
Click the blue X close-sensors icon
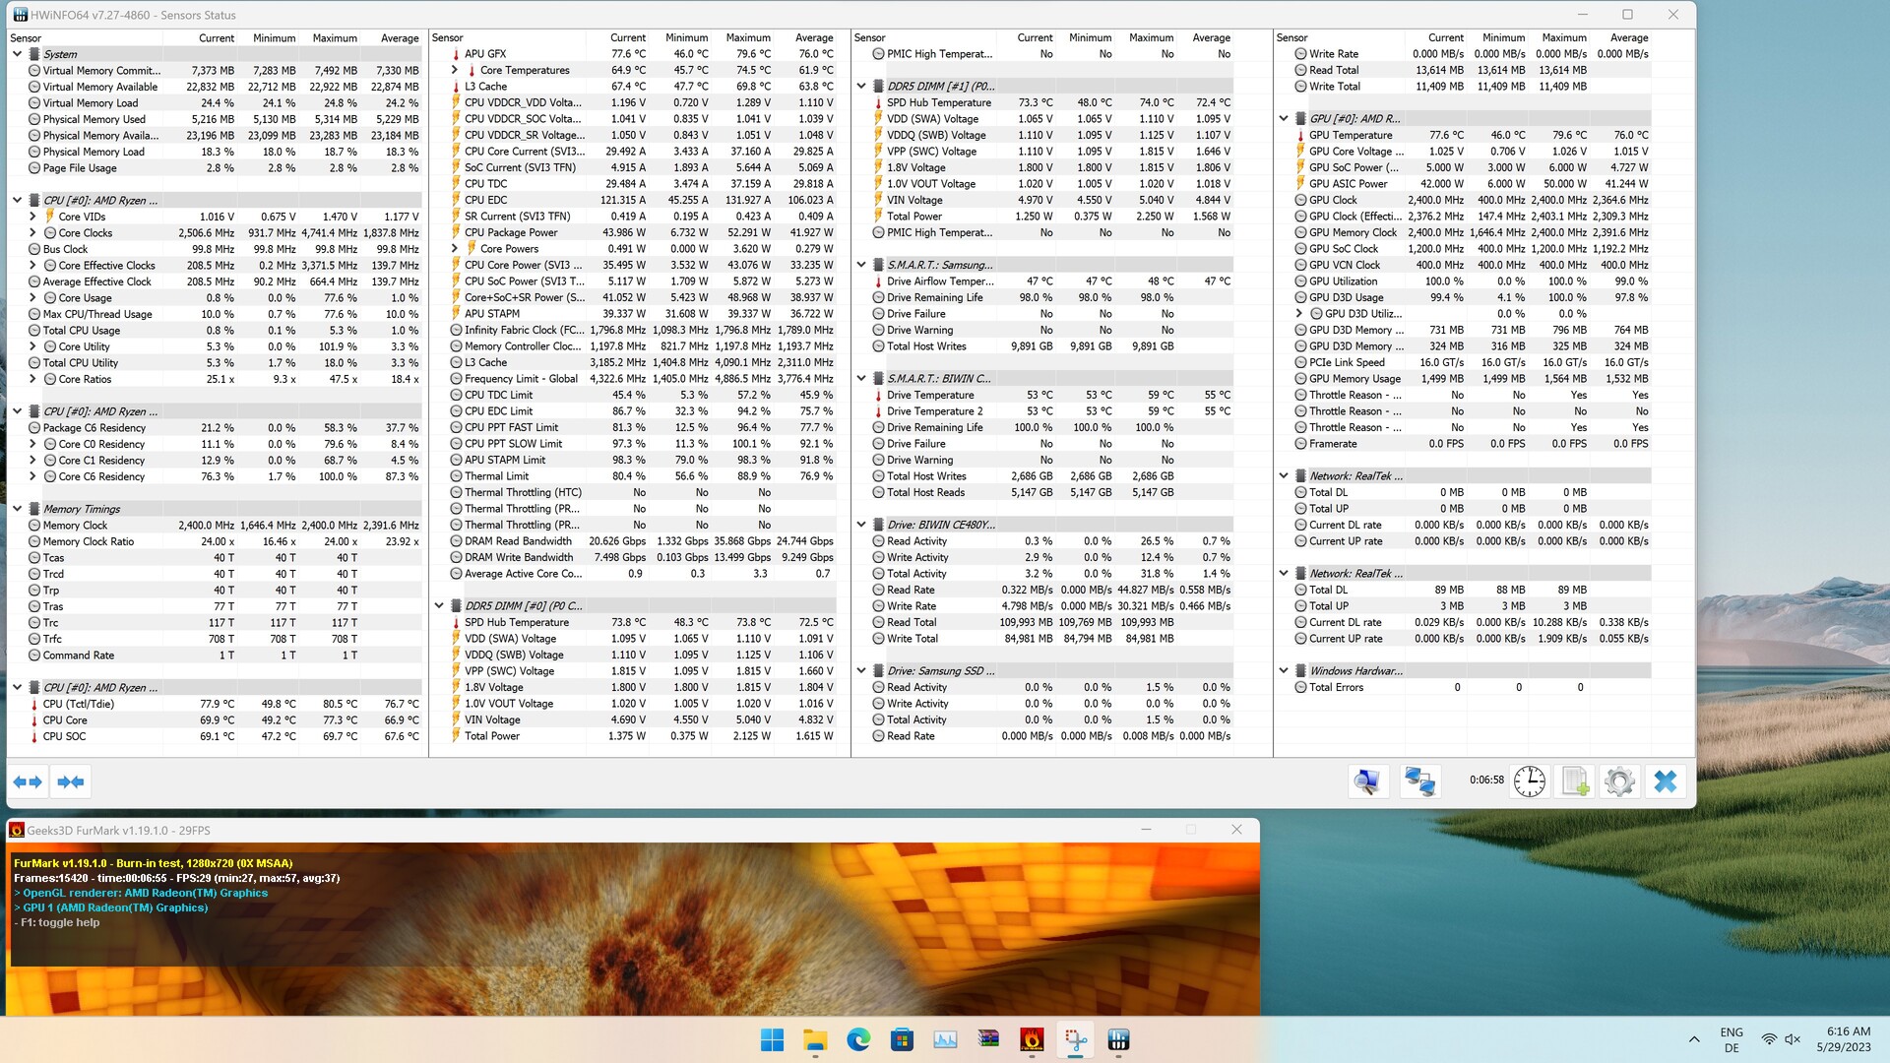pyautogui.click(x=1665, y=782)
